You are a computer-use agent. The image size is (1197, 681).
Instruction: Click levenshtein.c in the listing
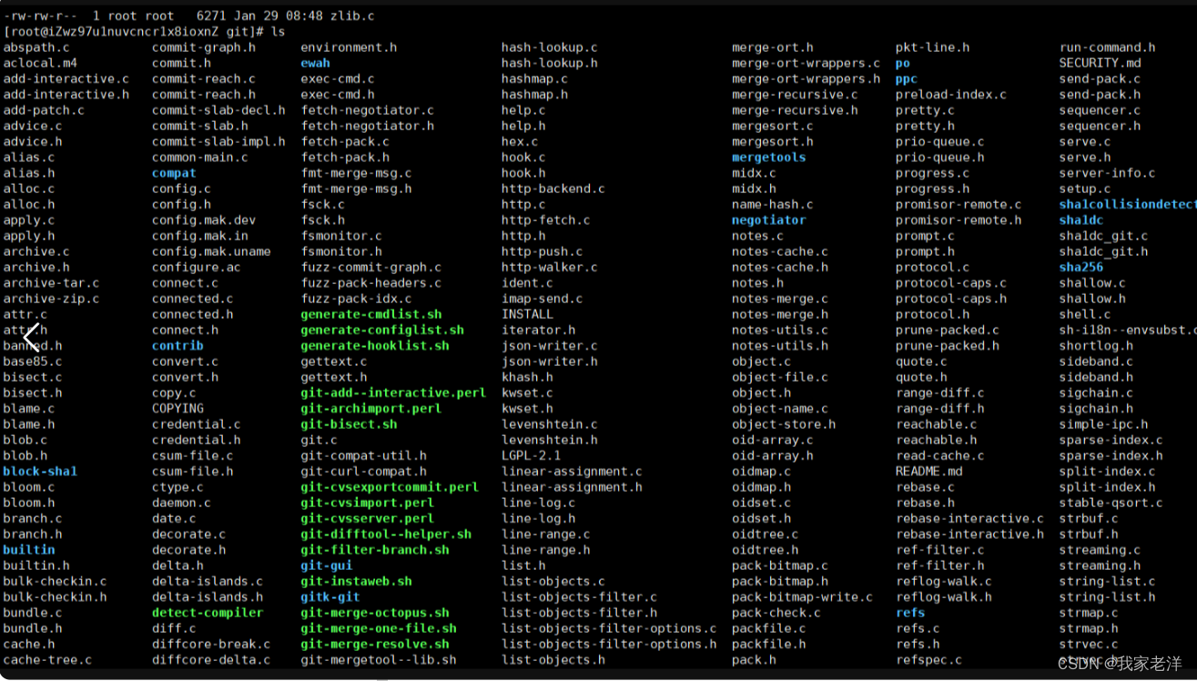pyautogui.click(x=550, y=424)
